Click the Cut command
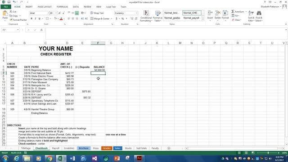Image resolution: width=288 pixels, height=162 pixels. coord(13,12)
